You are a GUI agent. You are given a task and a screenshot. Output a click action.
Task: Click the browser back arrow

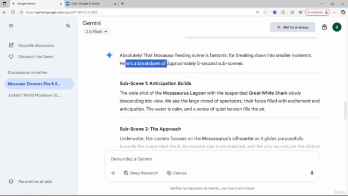coord(4,13)
